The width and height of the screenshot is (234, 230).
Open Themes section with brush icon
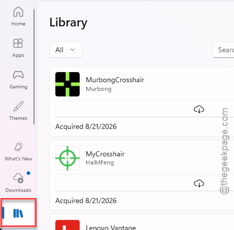[18, 111]
